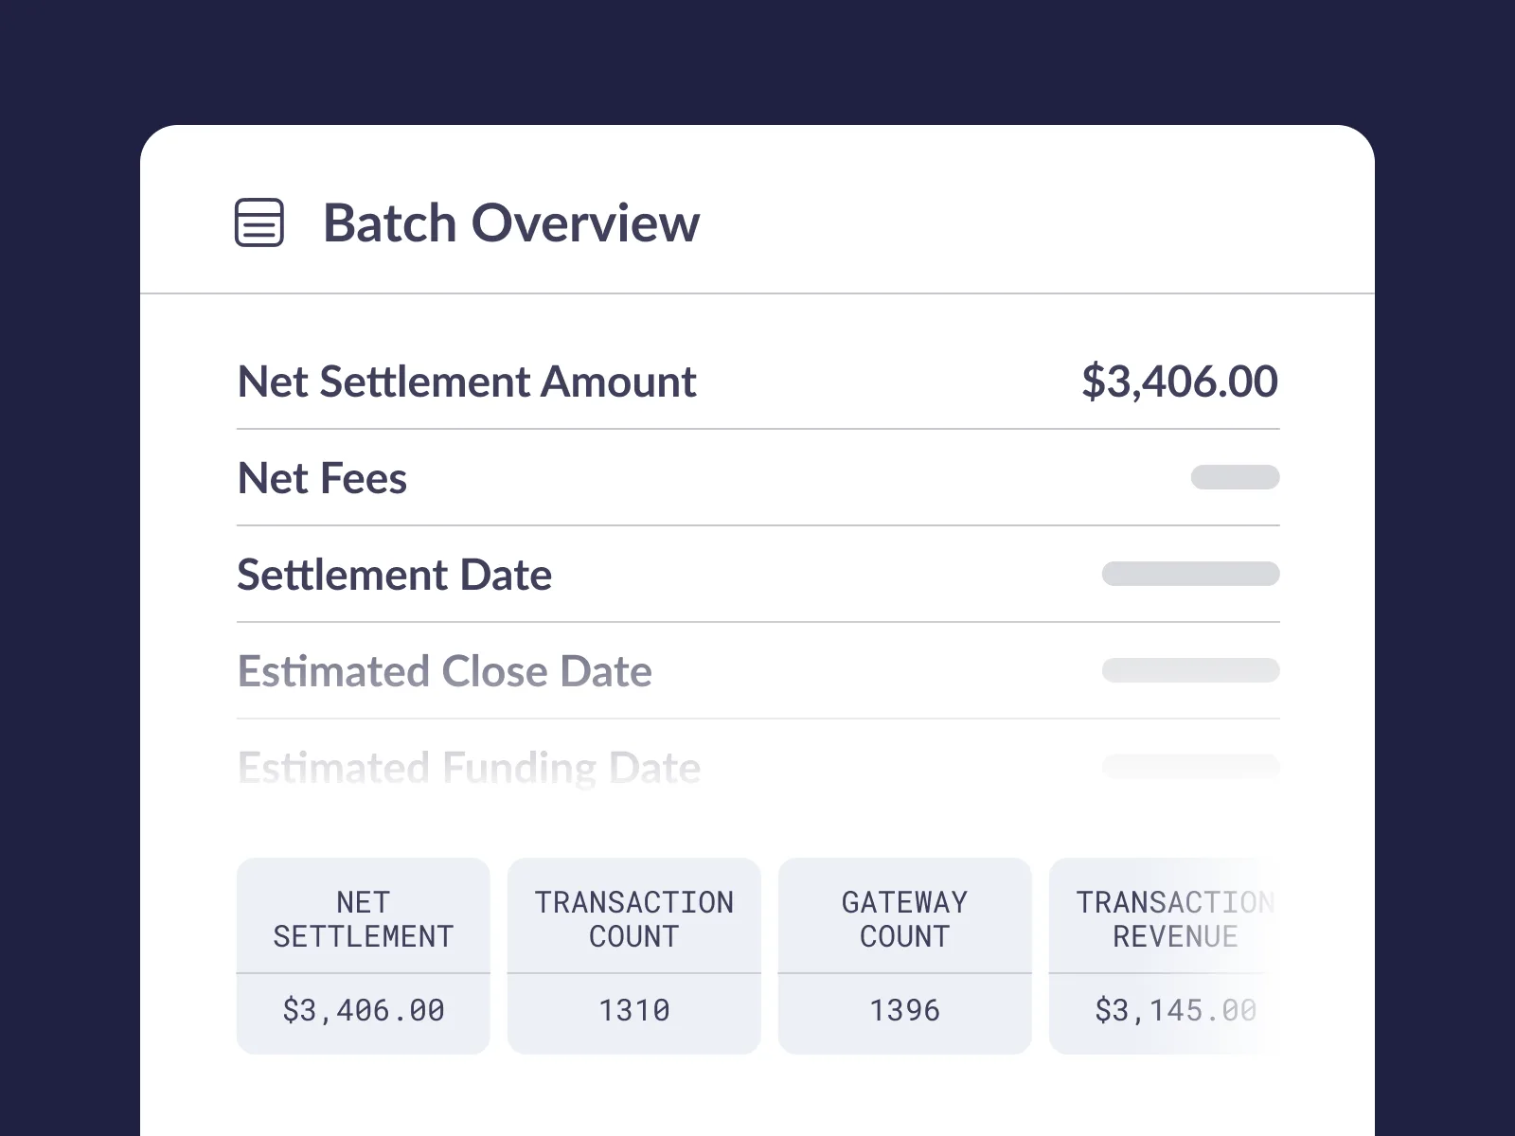Click the 1310 transaction count value
The width and height of the screenshot is (1515, 1136).
point(633,1011)
